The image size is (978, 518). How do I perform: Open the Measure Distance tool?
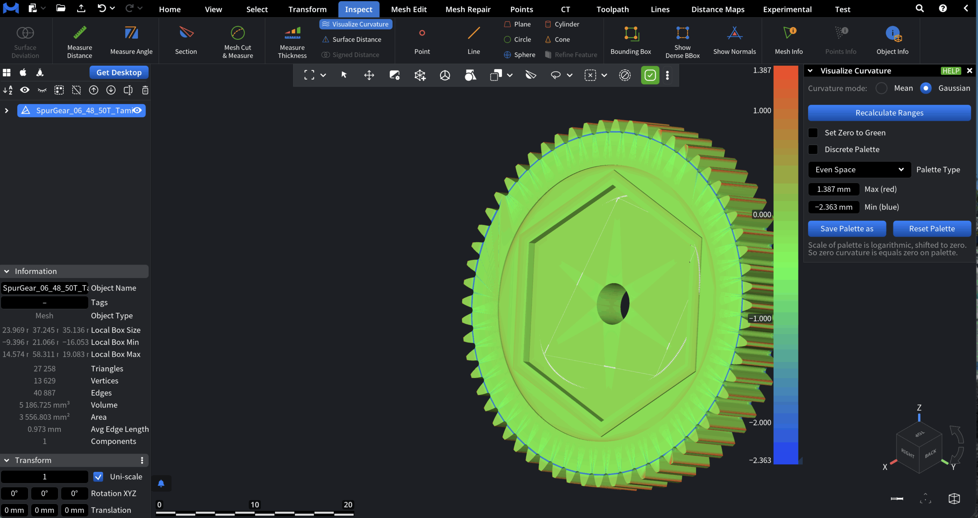(79, 41)
